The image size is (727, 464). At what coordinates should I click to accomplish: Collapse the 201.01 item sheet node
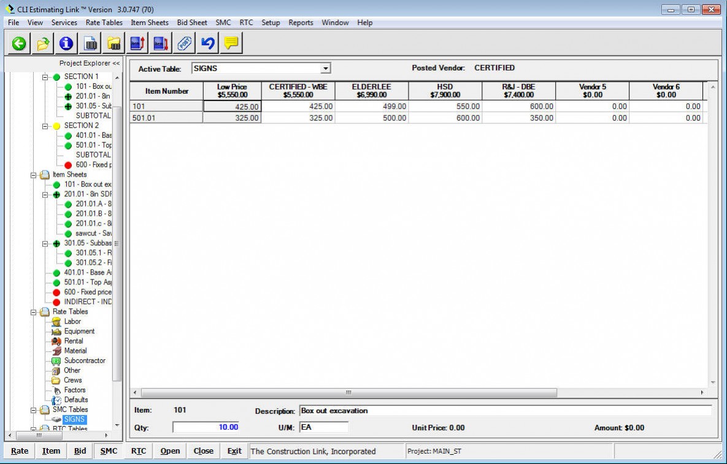45,194
